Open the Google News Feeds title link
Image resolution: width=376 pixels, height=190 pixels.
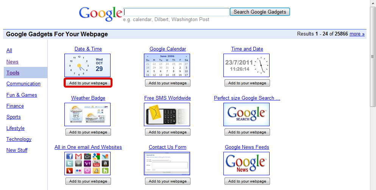tap(247, 147)
